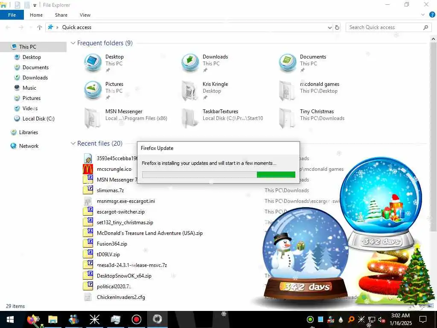Select the escargot-switcher.zip file
The width and height of the screenshot is (437, 328).
point(121,212)
